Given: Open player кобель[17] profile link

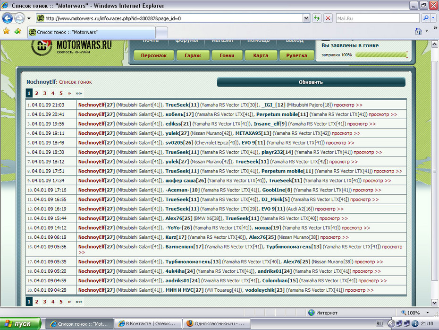Looking at the screenshot, I should click(x=179, y=114).
